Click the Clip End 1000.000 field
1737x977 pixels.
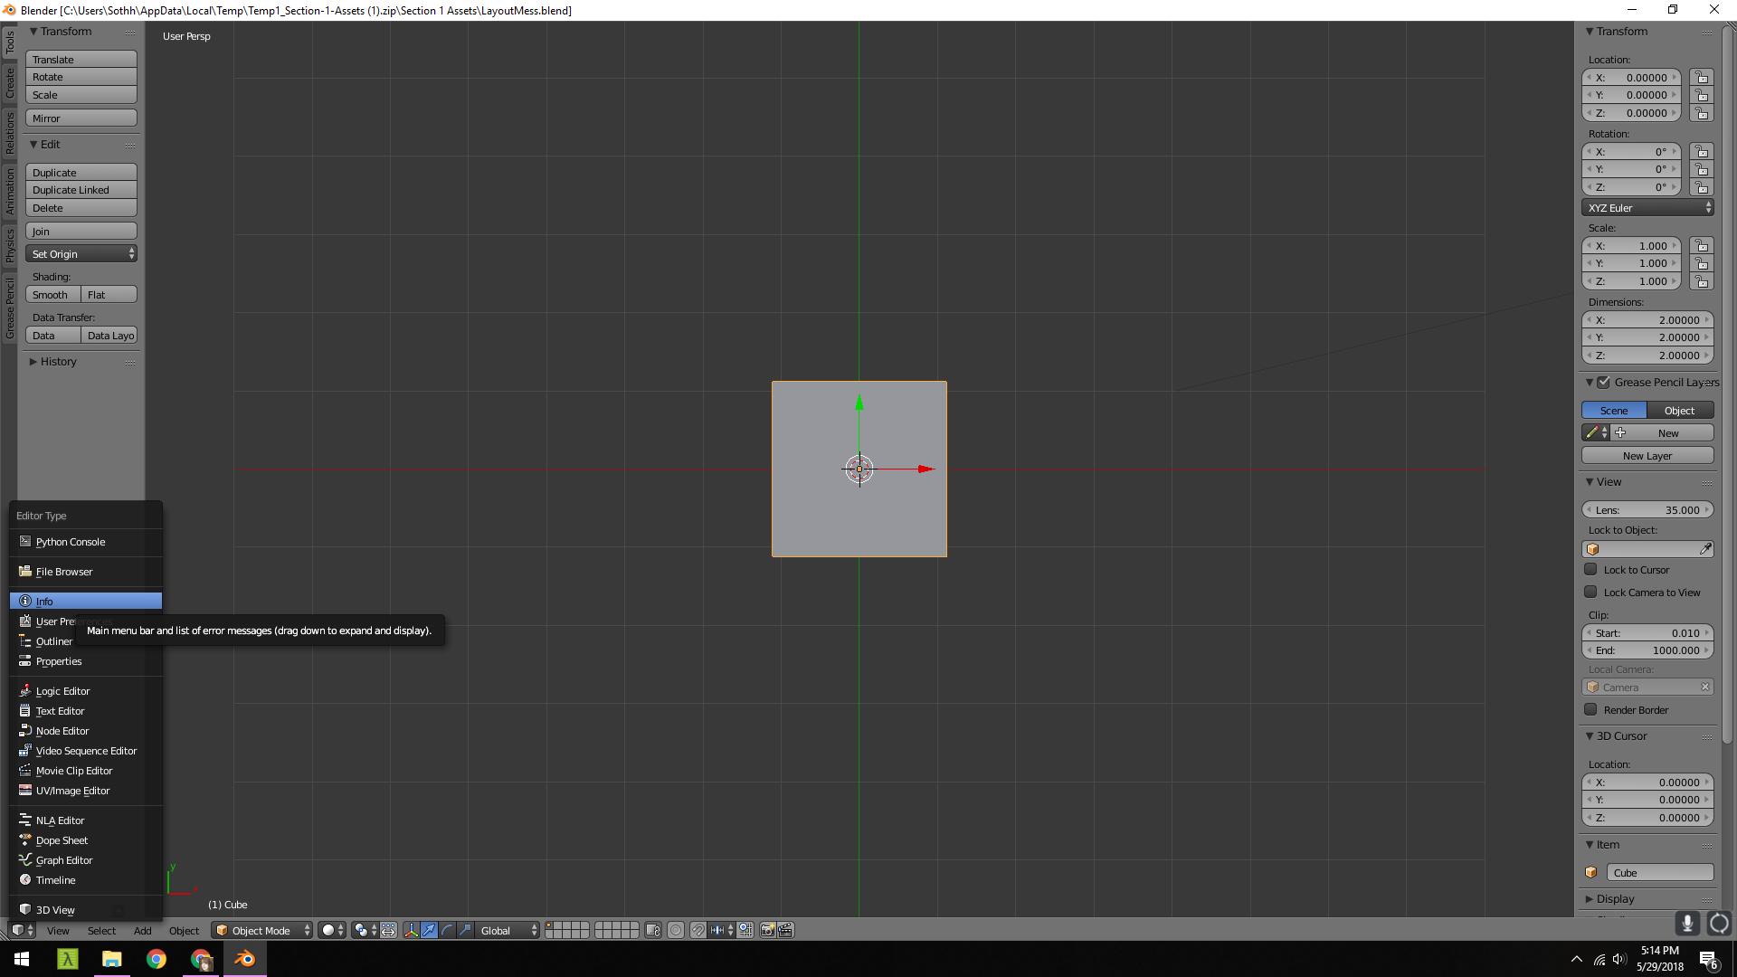(x=1647, y=650)
